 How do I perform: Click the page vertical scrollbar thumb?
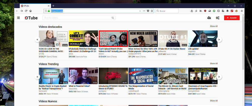[x=243, y=43]
